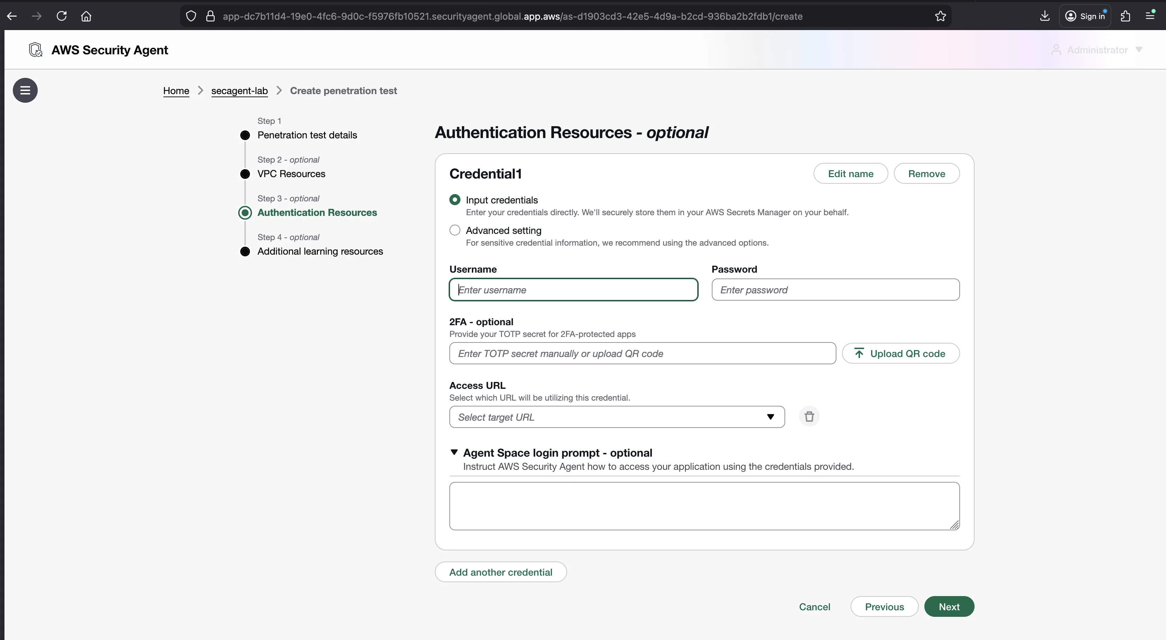Click Add another credential
Image resolution: width=1166 pixels, height=640 pixels.
[501, 572]
